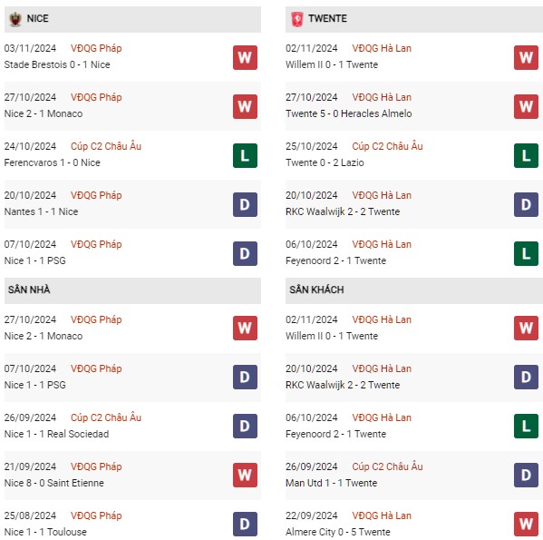
Task: Click the Feyenoord 2 - 1 Twente result in the top table
Action: point(335,260)
